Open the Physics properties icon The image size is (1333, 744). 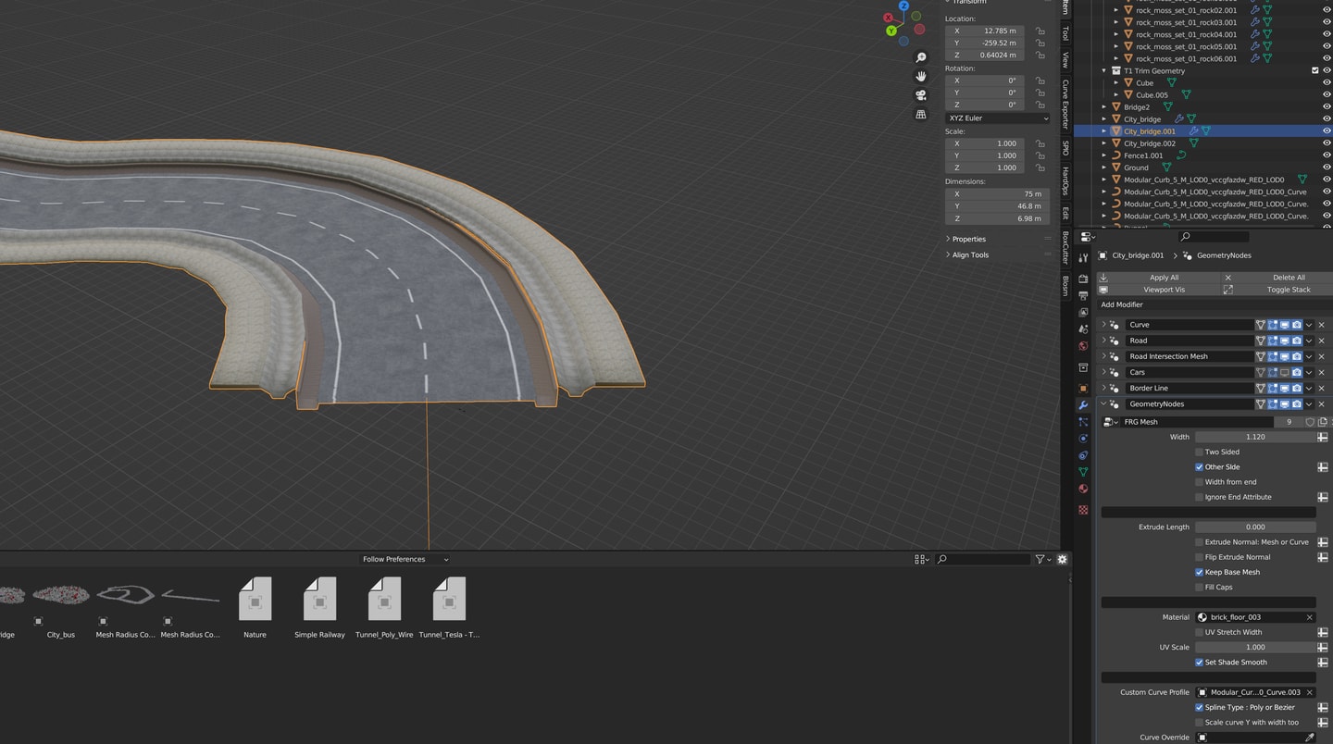click(x=1083, y=439)
